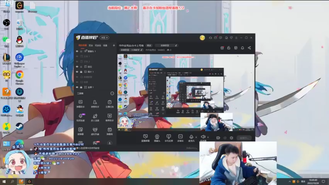This screenshot has height=185, width=329.
Task: Switch to the fourth scene tab
Action: (x=105, y=45)
